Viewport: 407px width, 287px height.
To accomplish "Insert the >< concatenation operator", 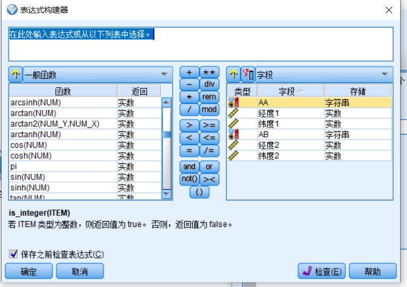I will click(209, 179).
